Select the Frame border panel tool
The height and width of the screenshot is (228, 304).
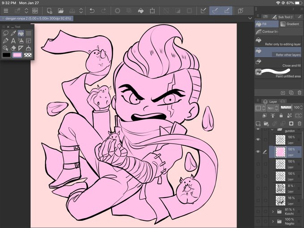[28, 41]
